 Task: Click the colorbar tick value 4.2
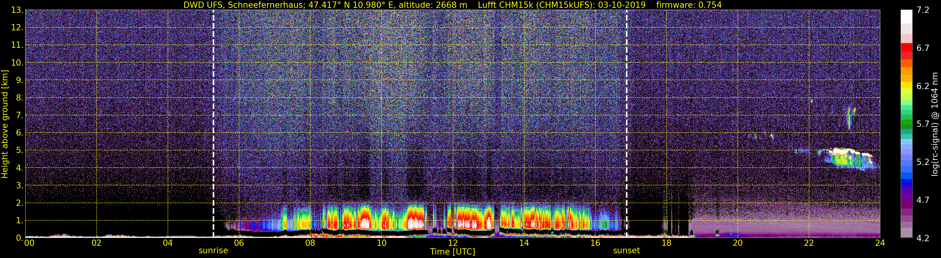point(923,238)
